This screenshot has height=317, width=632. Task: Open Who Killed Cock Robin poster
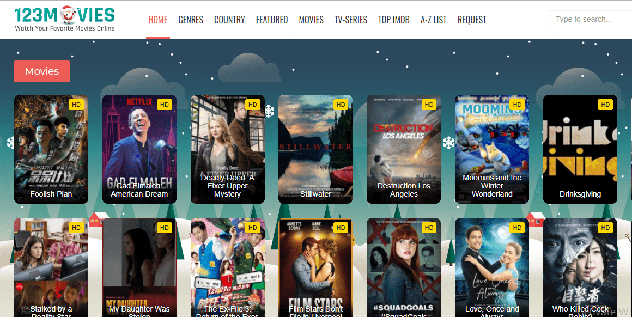[x=580, y=267]
